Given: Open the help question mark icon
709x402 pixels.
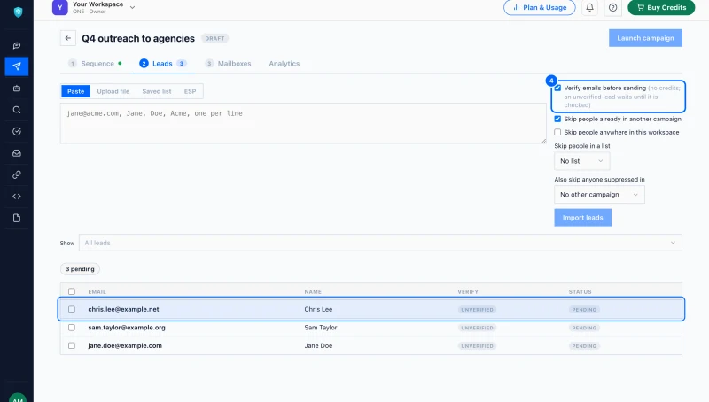Looking at the screenshot, I should [x=612, y=7].
